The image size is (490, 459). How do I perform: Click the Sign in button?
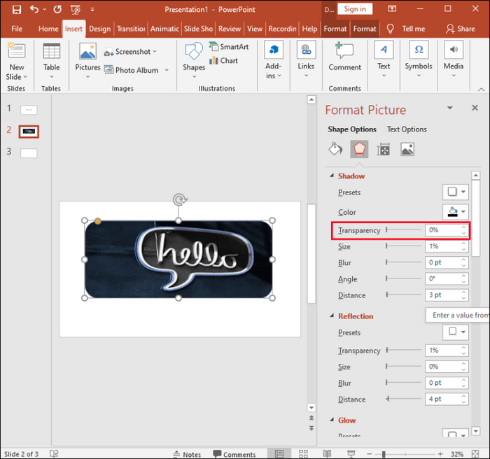[355, 9]
